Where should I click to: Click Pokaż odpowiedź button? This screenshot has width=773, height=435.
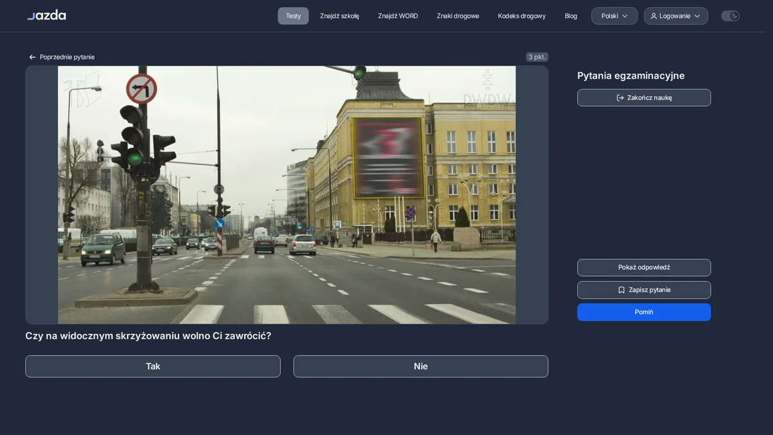644,267
